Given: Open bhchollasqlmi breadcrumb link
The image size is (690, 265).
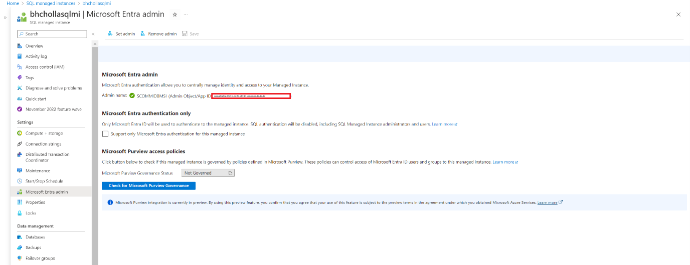Looking at the screenshot, I should coord(97,3).
